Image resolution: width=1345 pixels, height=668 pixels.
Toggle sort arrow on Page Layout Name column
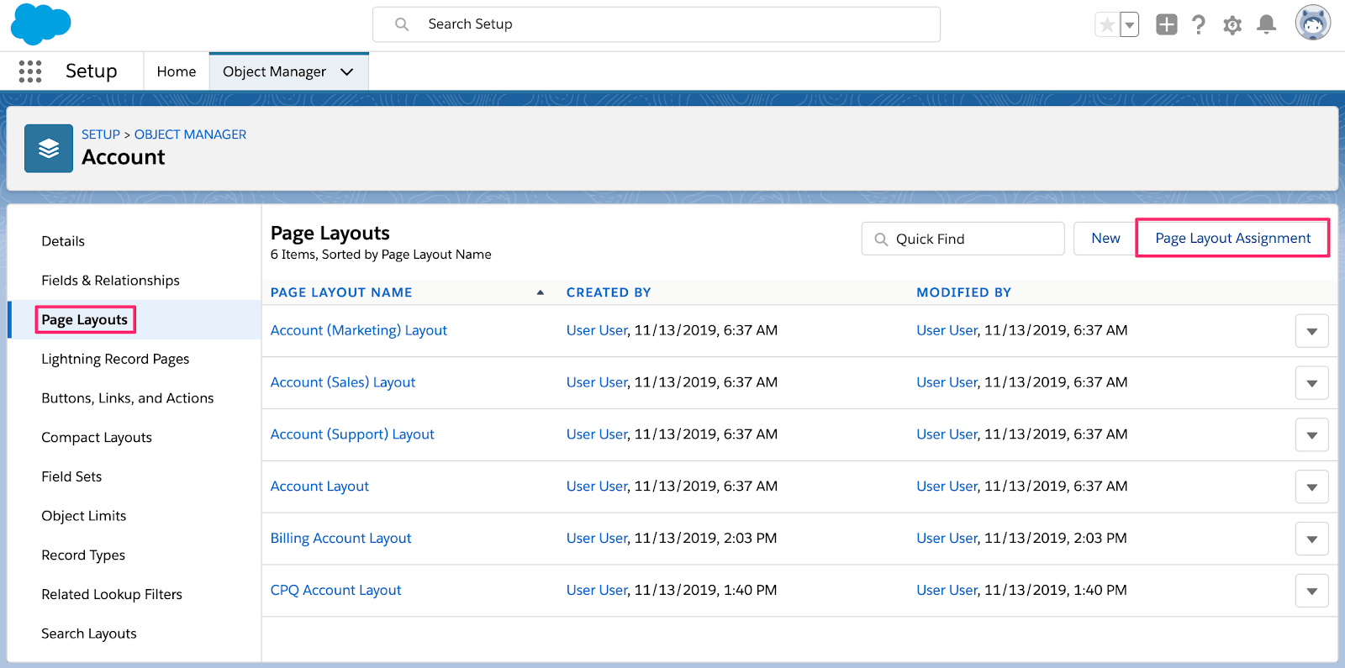tap(541, 292)
